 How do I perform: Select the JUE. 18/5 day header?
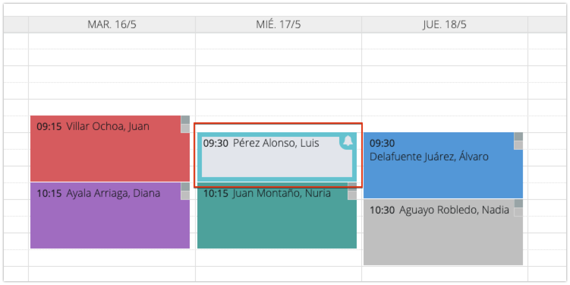pyautogui.click(x=444, y=25)
